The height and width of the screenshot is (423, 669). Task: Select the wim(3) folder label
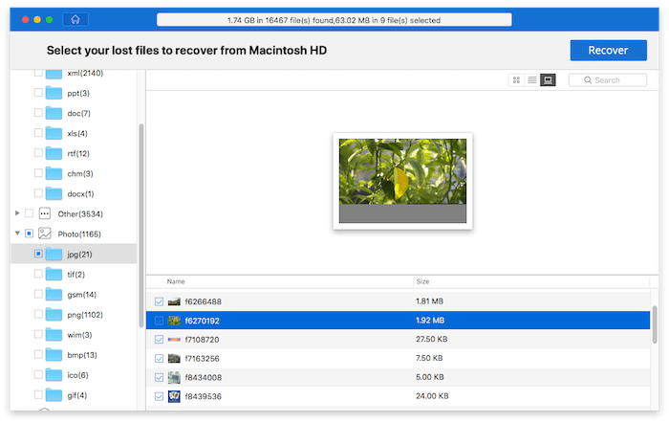(x=79, y=335)
